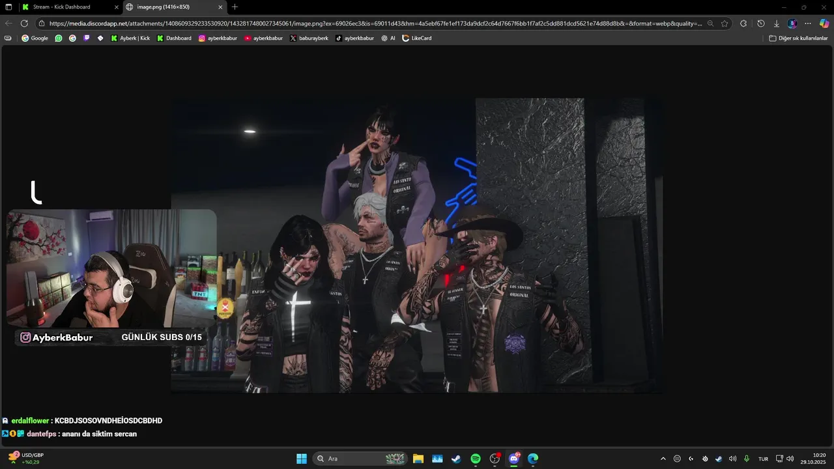The image size is (834, 469).
Task: Open the Windows Start menu
Action: coord(302,459)
